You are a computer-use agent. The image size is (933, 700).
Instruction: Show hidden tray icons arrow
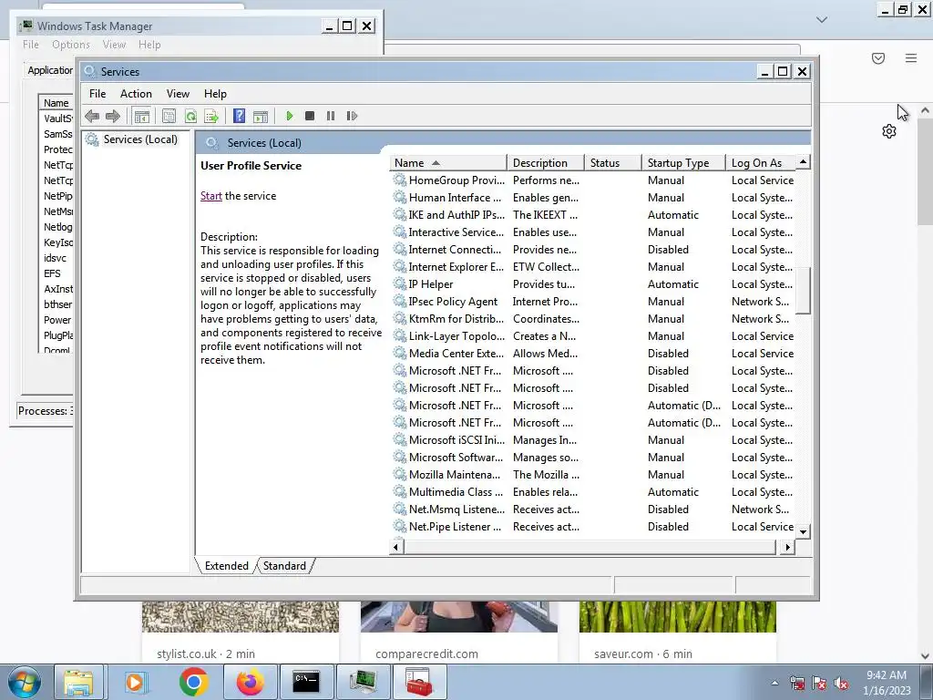pos(774,683)
